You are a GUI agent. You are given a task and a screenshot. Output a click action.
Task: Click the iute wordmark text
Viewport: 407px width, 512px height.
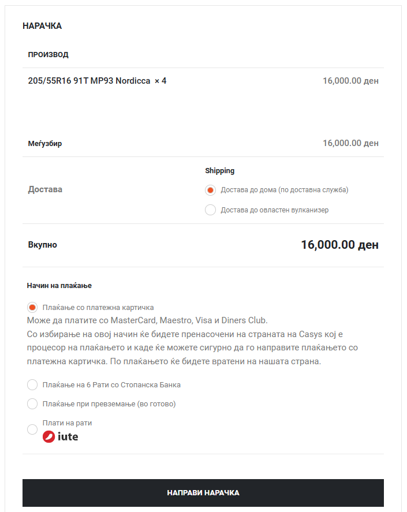(x=68, y=436)
